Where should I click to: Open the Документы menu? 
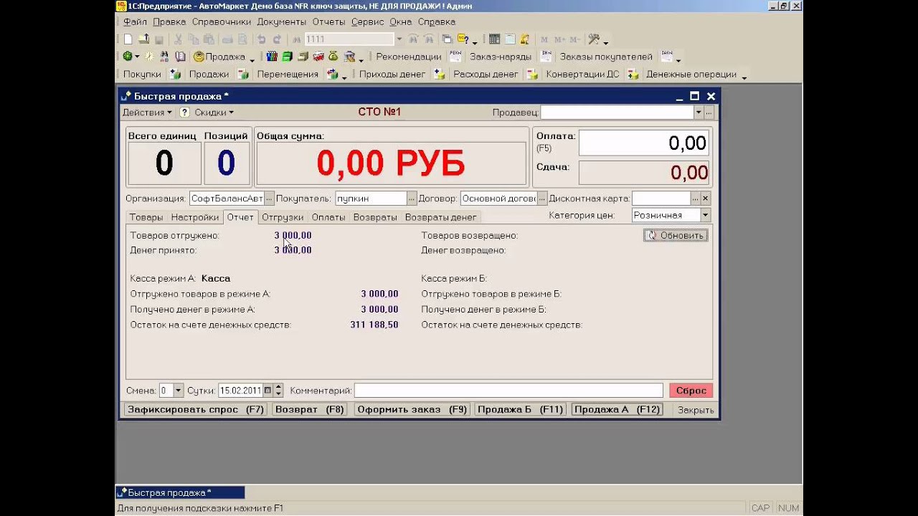click(x=281, y=22)
